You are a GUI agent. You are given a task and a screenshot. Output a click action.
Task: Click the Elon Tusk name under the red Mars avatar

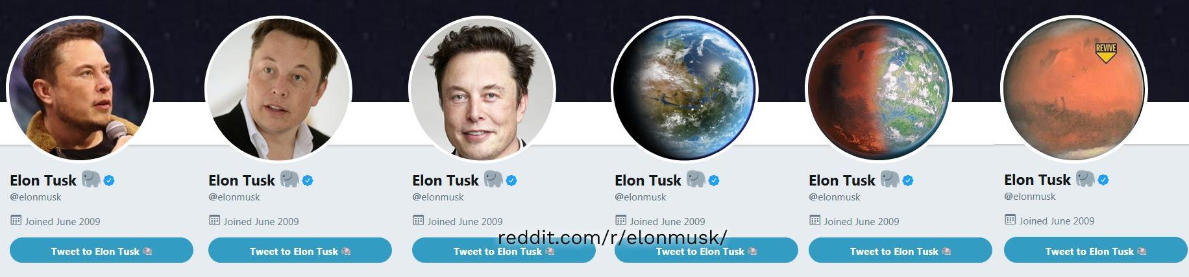(1037, 180)
